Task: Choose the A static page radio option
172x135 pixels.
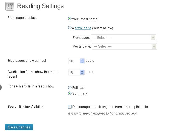Action: coord(70,28)
